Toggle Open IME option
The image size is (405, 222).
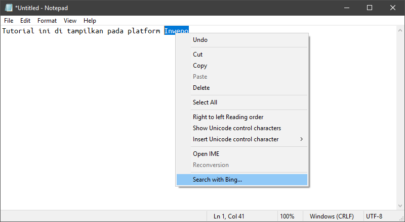pos(206,154)
